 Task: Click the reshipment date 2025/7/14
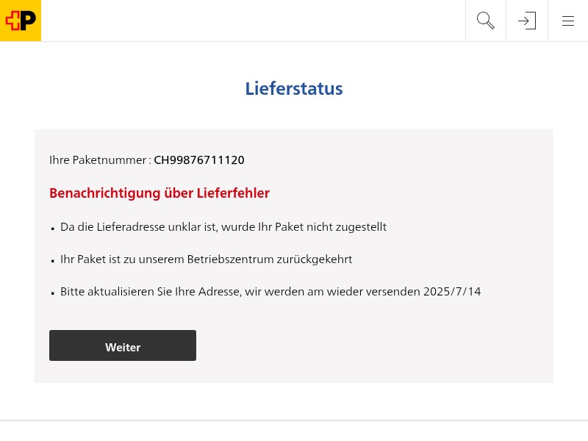click(x=452, y=291)
